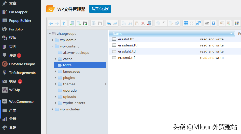Click the Edit file toolbar icon

(171, 23)
